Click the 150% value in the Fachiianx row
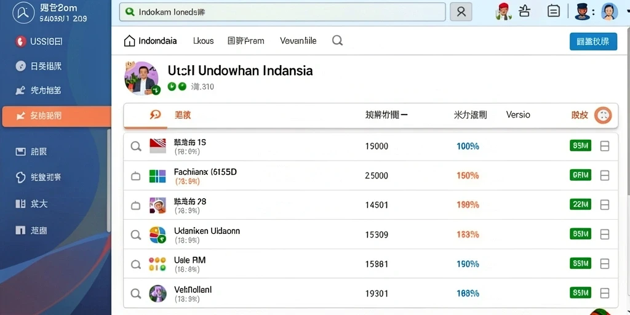 tap(468, 175)
